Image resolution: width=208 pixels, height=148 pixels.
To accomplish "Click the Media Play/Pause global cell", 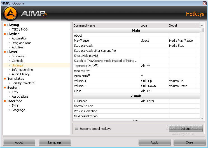I will (182, 41).
